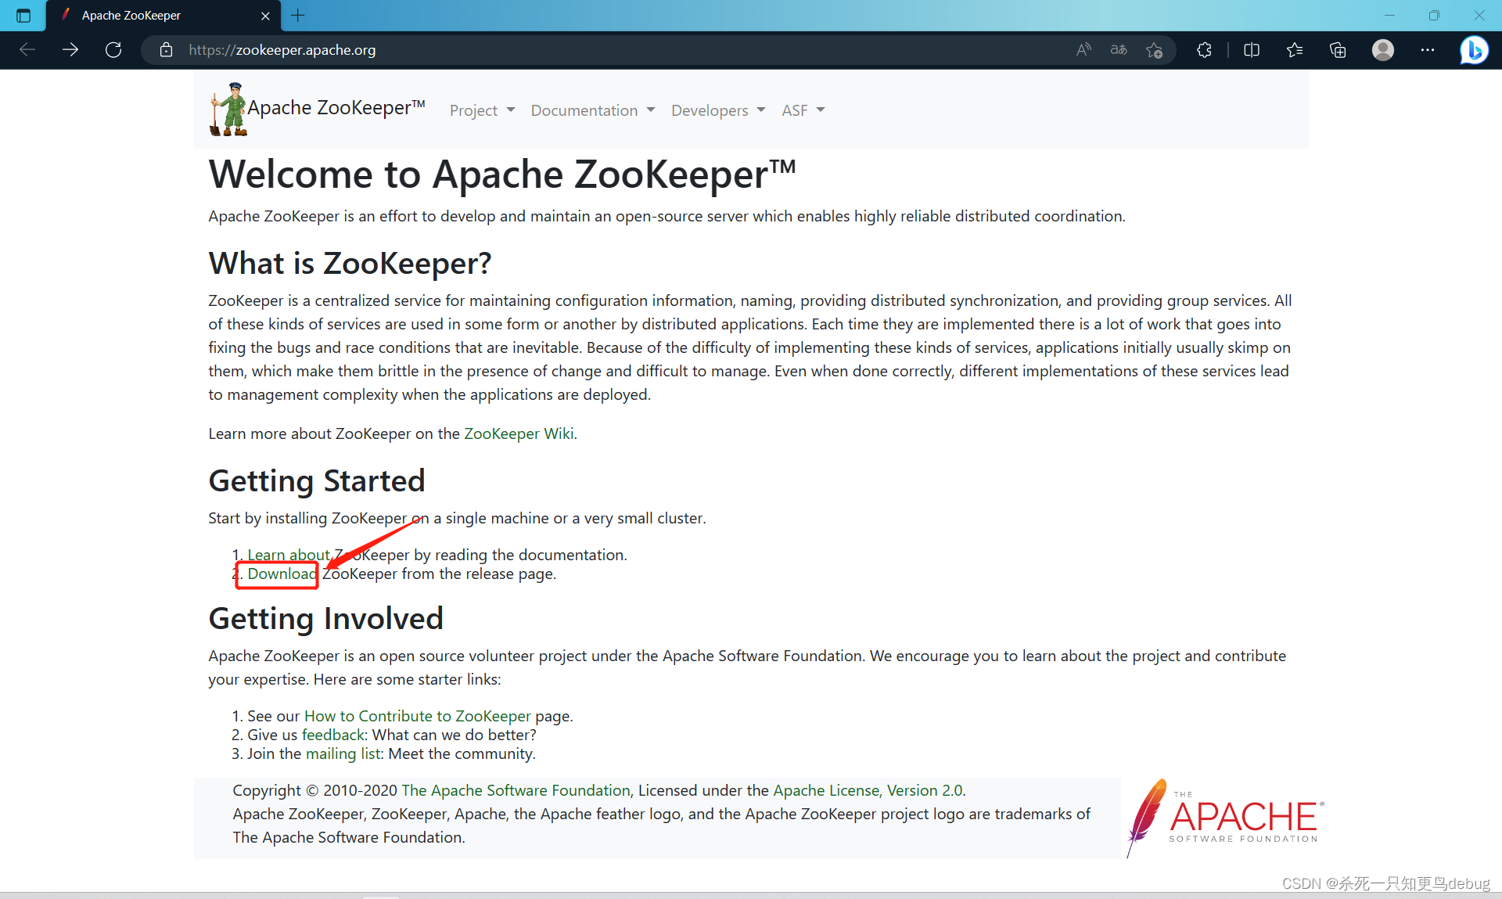1502x899 pixels.
Task: Click the Bing AI chat icon
Action: click(x=1476, y=49)
